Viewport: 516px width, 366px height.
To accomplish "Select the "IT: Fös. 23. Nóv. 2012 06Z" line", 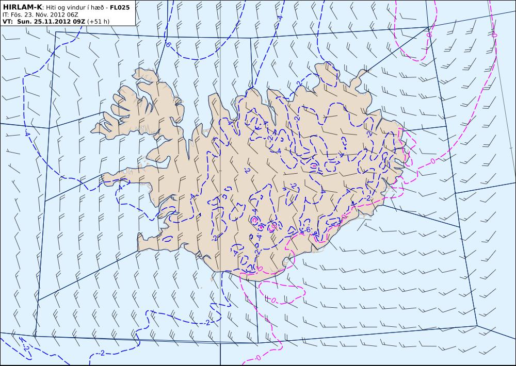I will [40, 15].
